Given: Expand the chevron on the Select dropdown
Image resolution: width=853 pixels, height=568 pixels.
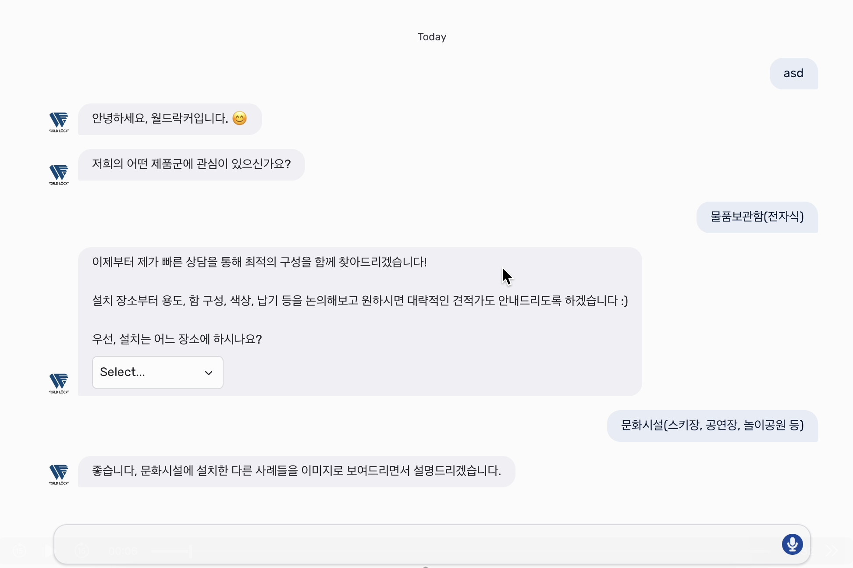Looking at the screenshot, I should click(x=208, y=373).
